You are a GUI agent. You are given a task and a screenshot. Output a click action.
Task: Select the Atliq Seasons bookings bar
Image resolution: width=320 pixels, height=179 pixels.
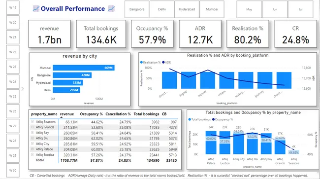294,152
